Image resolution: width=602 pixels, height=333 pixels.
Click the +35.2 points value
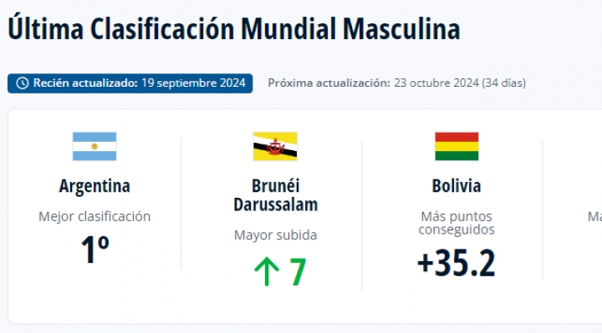[x=457, y=263]
